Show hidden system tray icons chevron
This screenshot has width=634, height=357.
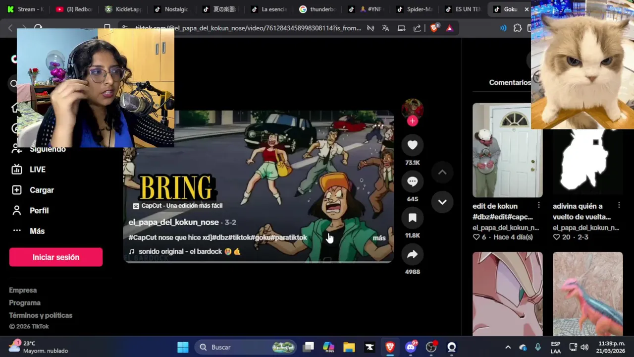[x=508, y=347]
